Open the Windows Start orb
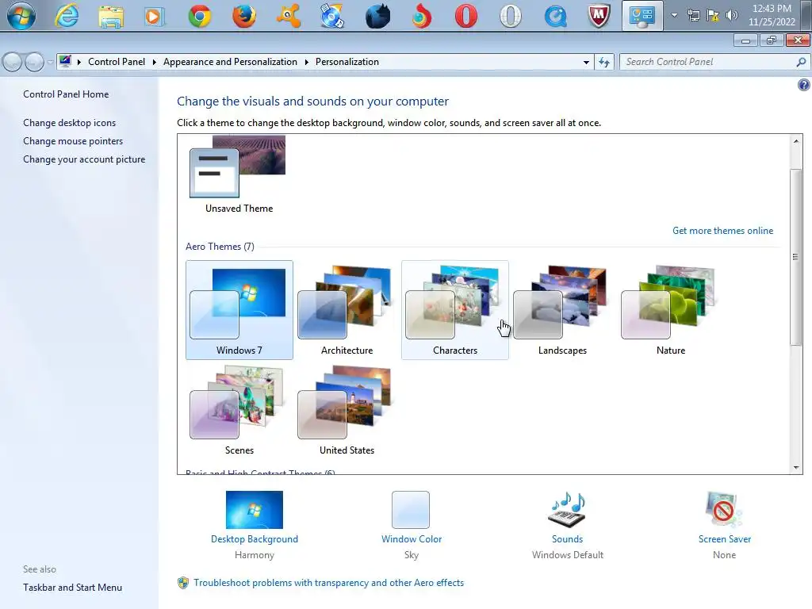The height and width of the screenshot is (609, 812). tap(21, 16)
